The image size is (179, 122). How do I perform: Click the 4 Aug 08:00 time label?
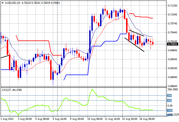point(43,119)
